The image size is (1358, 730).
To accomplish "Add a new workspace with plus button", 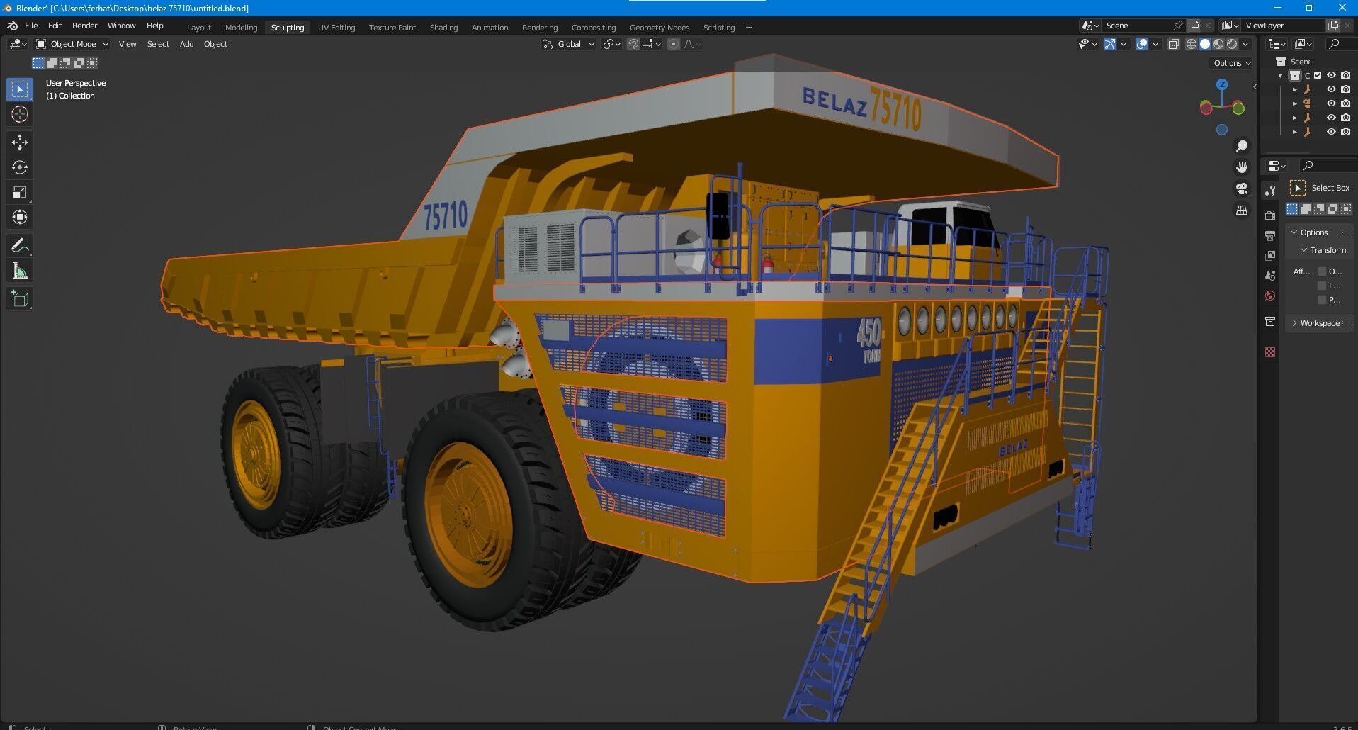I will pos(749,28).
